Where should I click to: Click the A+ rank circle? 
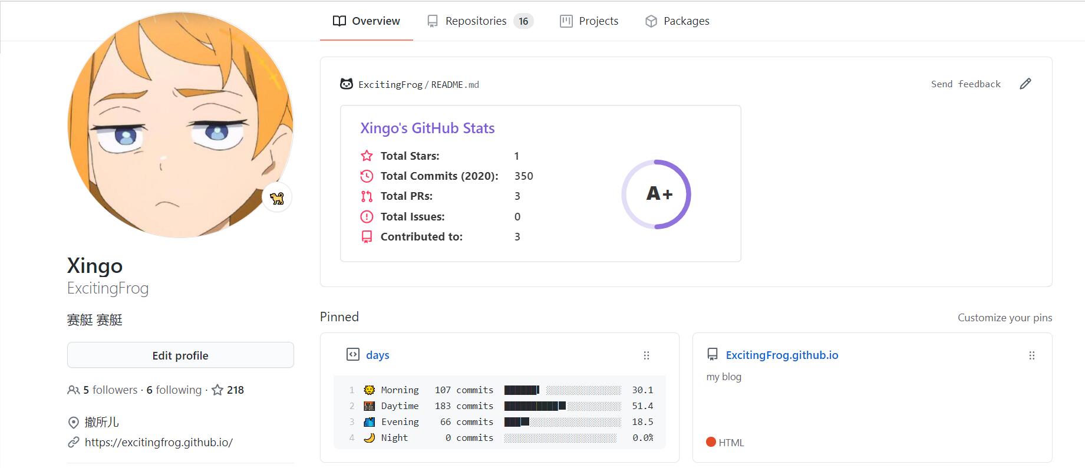coord(656,194)
